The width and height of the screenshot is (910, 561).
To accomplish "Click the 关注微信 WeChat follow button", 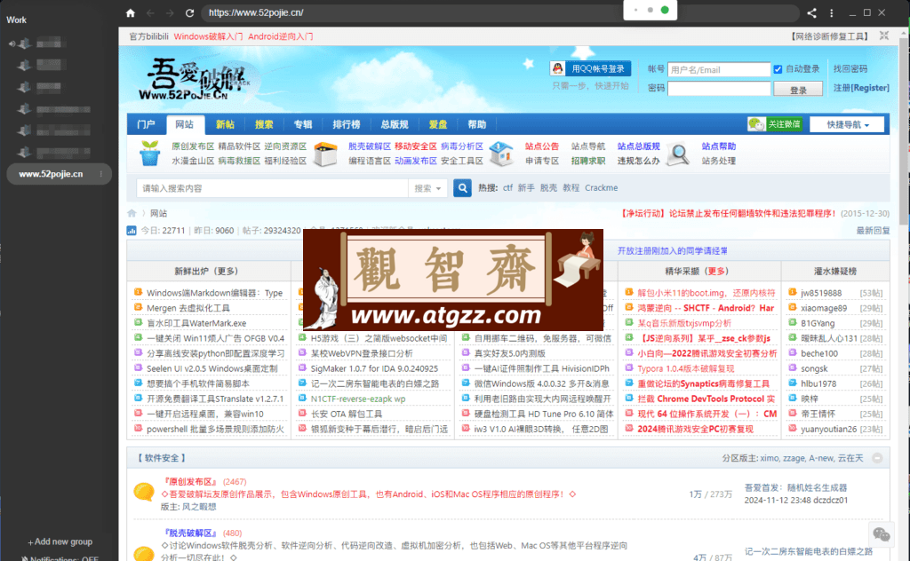I will [x=775, y=124].
